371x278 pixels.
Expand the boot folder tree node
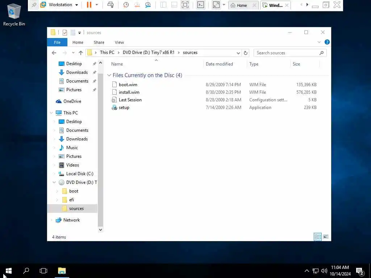pyautogui.click(x=57, y=191)
